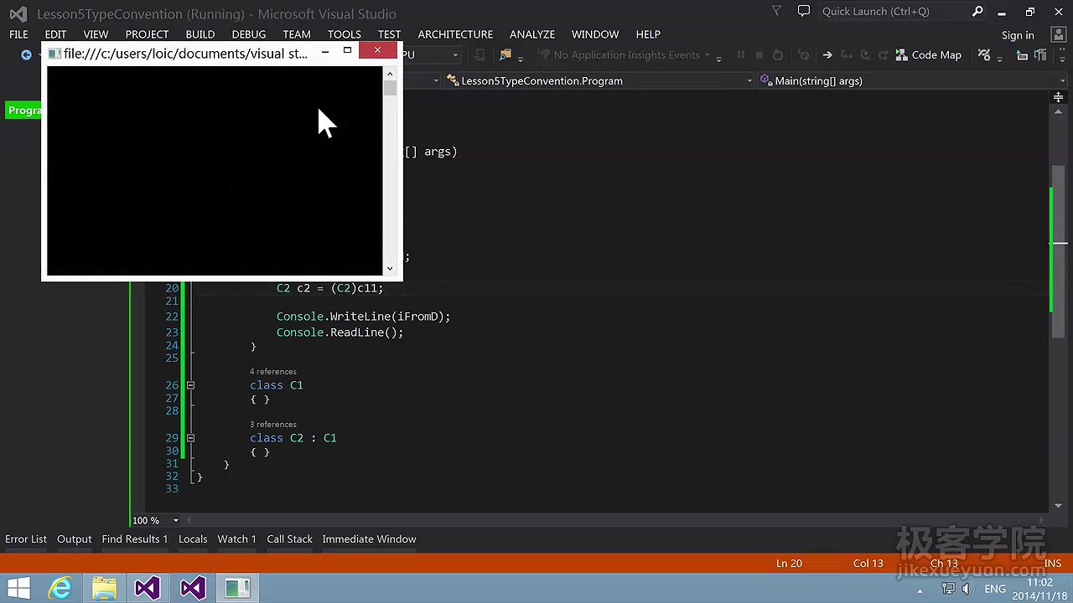Viewport: 1073px width, 603px height.
Task: Click the Ln 20 status bar entry
Action: click(789, 564)
